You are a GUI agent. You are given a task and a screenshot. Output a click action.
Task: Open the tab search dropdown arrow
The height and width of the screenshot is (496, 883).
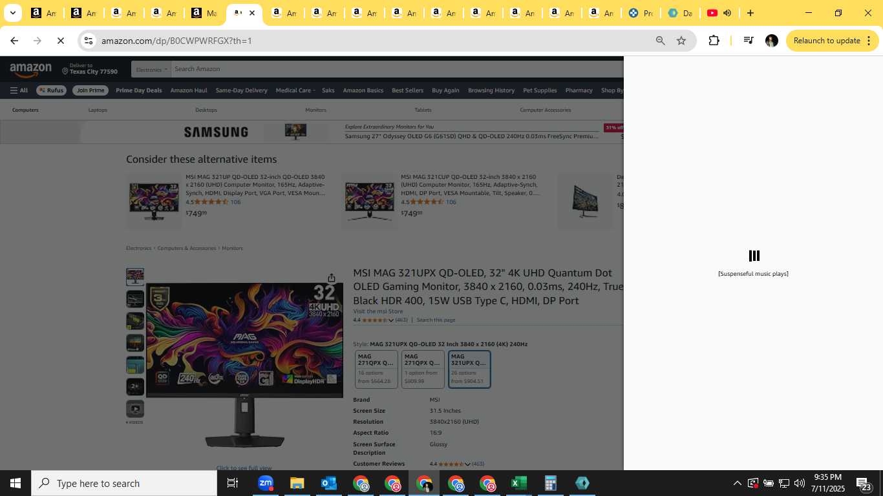[x=12, y=13]
